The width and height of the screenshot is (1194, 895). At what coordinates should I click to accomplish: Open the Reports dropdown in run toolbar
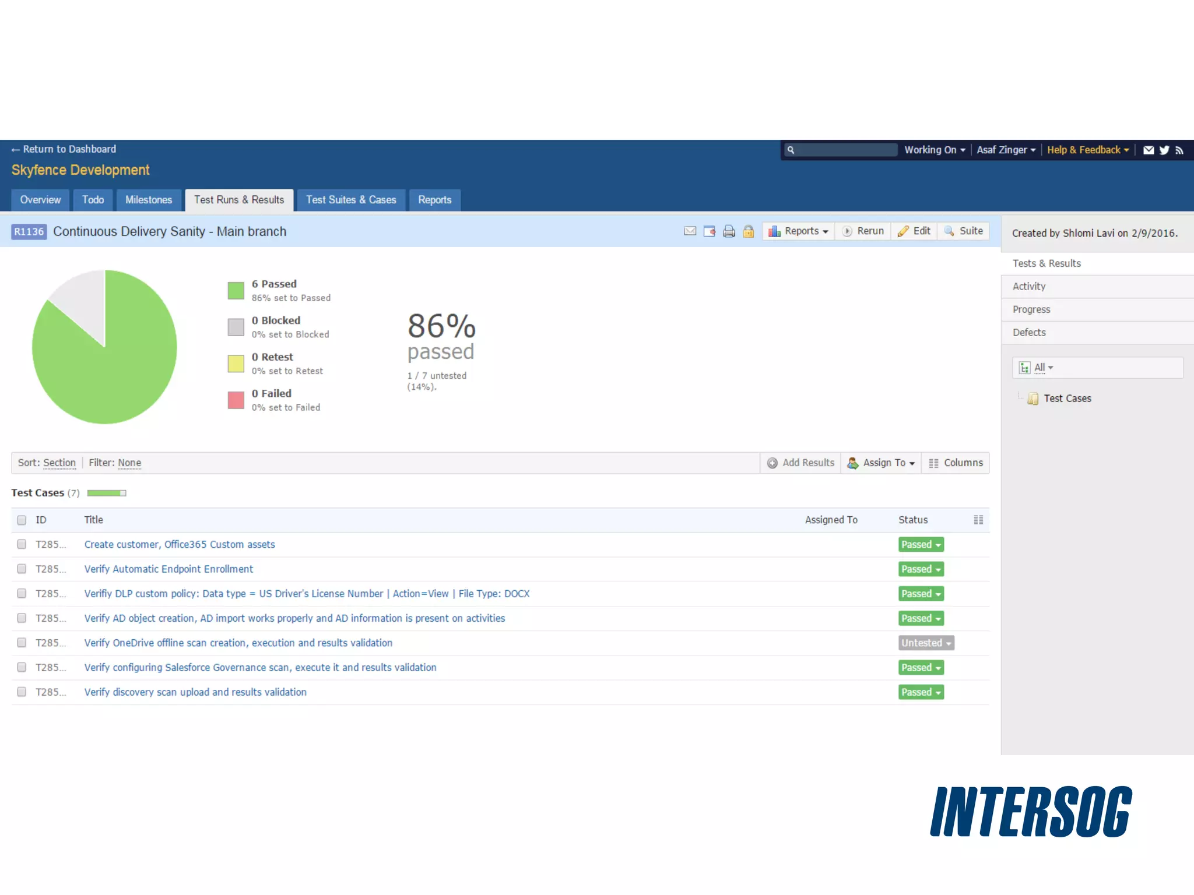pos(798,231)
